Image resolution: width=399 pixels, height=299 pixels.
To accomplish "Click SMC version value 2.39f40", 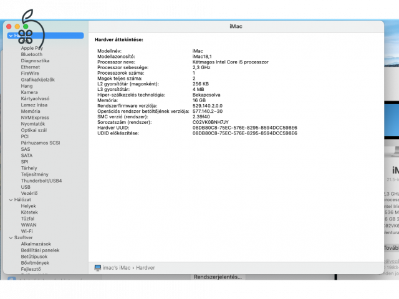I will 201,116.
